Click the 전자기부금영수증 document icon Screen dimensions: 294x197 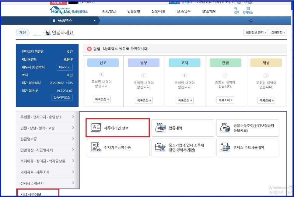[96, 147]
